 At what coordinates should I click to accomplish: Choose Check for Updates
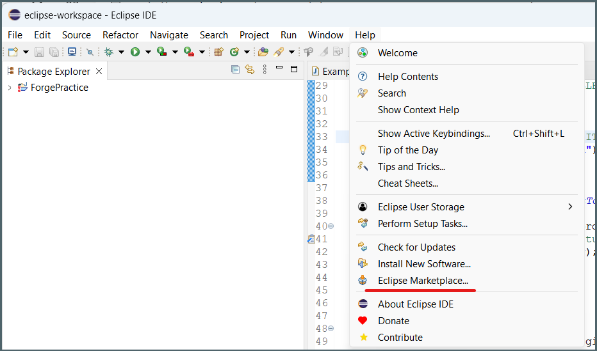click(x=416, y=247)
